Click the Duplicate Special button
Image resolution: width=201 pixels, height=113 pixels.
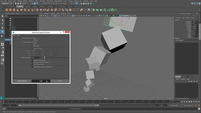pyautogui.click(x=22, y=81)
